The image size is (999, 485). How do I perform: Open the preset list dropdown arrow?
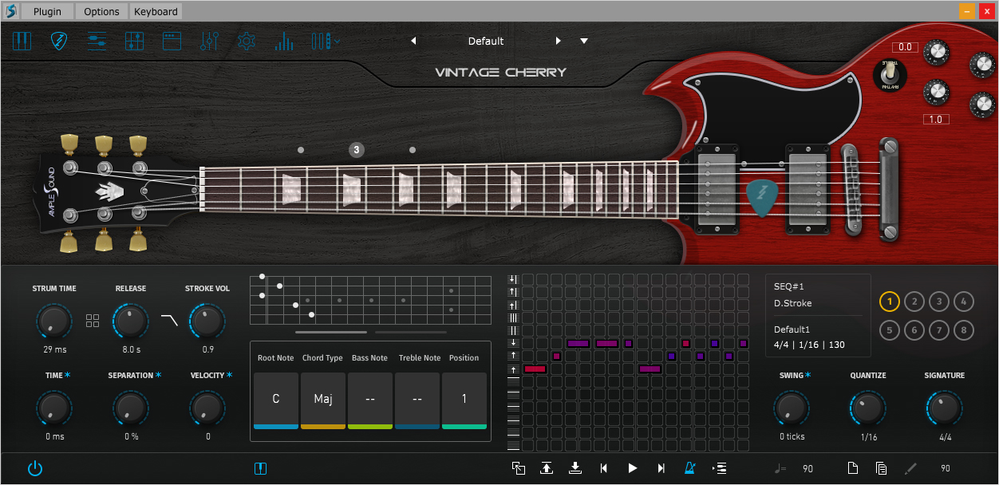[x=584, y=41]
